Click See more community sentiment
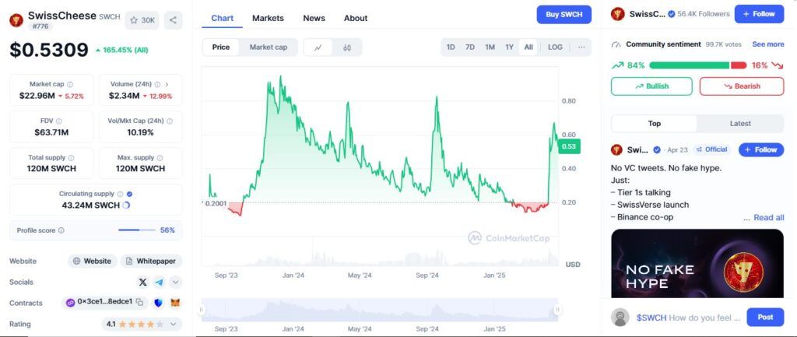This screenshot has height=337, width=797. click(x=768, y=44)
